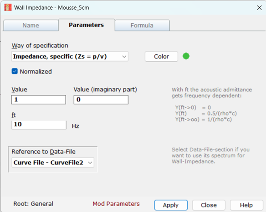This screenshot has height=212, width=266.
Task: Open the Formula tab
Action: pyautogui.click(x=142, y=25)
